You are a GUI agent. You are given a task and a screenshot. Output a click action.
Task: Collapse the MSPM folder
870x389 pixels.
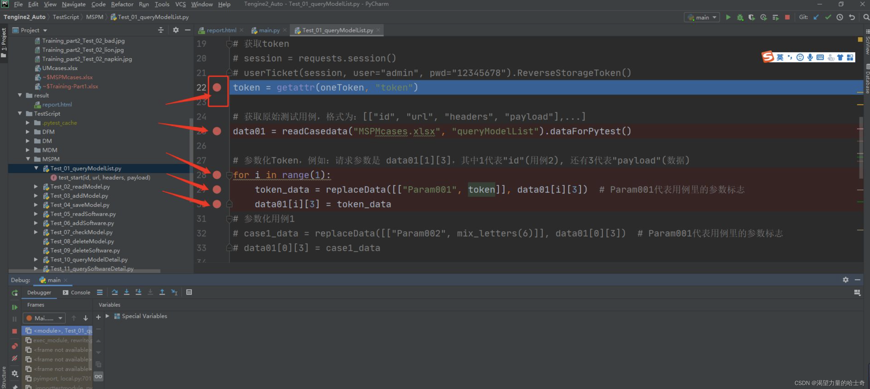(28, 159)
